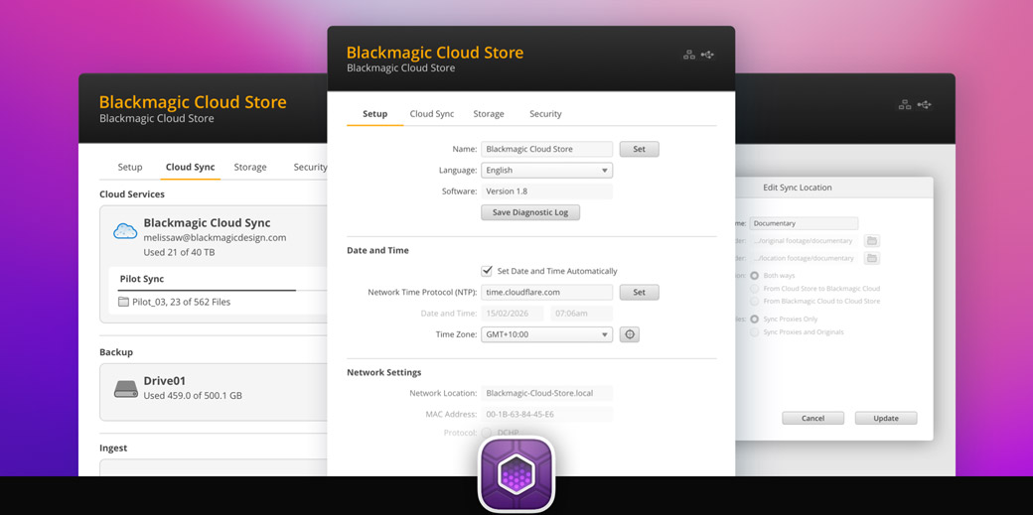The width and height of the screenshot is (1033, 515).
Task: Click the time zone locate target icon
Action: pos(629,334)
